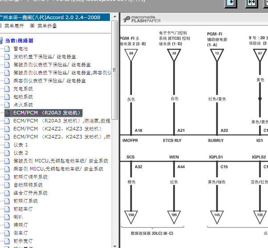Click connector triangle numbered 158
Screen dimensions: 268x248
(131, 217)
